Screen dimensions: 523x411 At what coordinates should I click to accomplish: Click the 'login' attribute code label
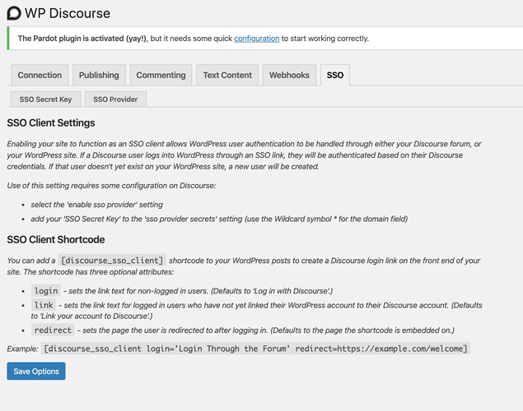click(x=46, y=291)
